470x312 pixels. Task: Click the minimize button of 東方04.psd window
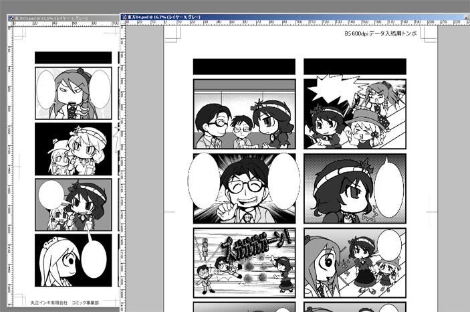467,17
